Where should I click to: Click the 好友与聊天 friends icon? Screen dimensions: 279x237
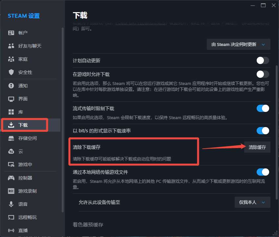11,46
